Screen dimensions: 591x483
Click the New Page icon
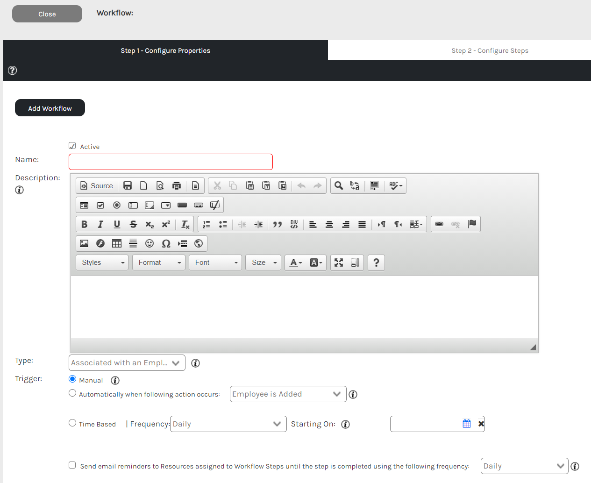click(144, 186)
